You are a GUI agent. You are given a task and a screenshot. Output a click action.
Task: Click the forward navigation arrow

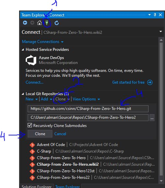pos(32,23)
